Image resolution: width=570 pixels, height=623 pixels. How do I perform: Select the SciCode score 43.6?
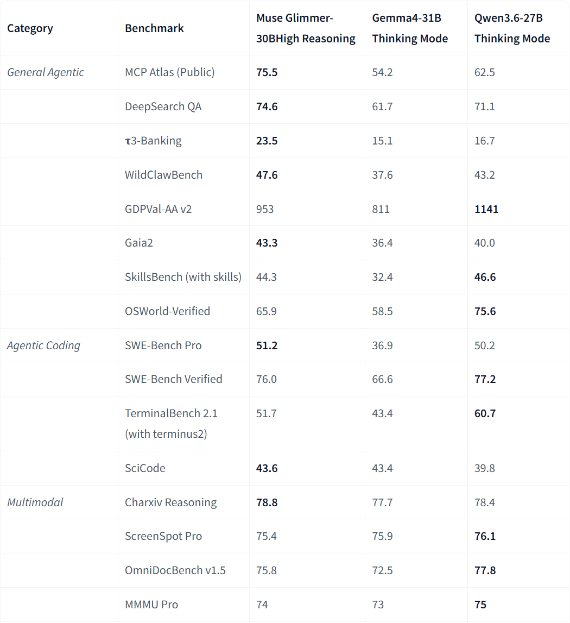(267, 468)
